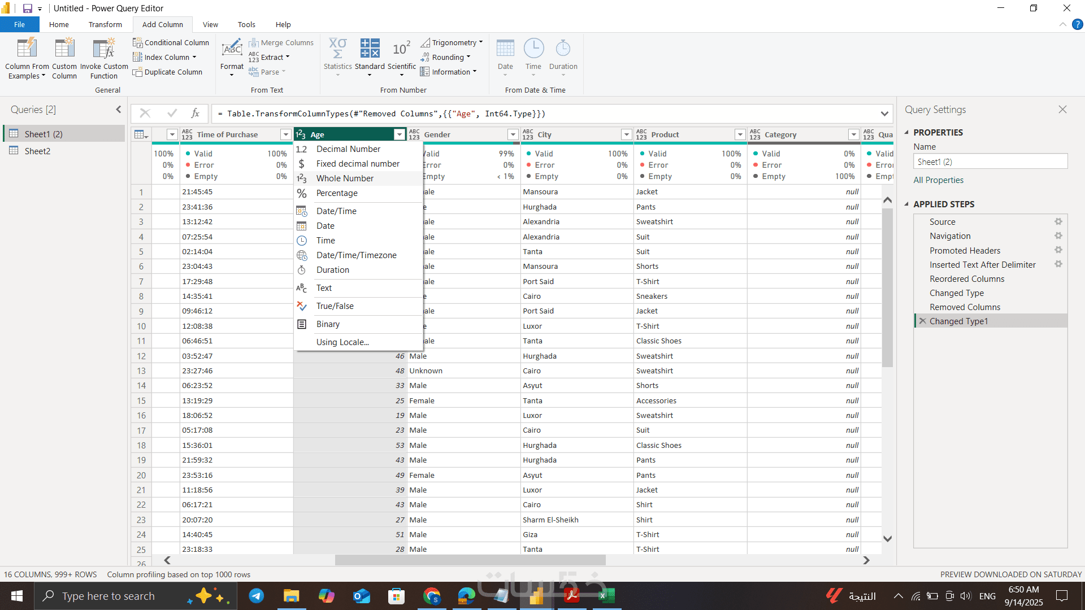Click the Format text icon
This screenshot has height=610, width=1085.
(x=232, y=49)
